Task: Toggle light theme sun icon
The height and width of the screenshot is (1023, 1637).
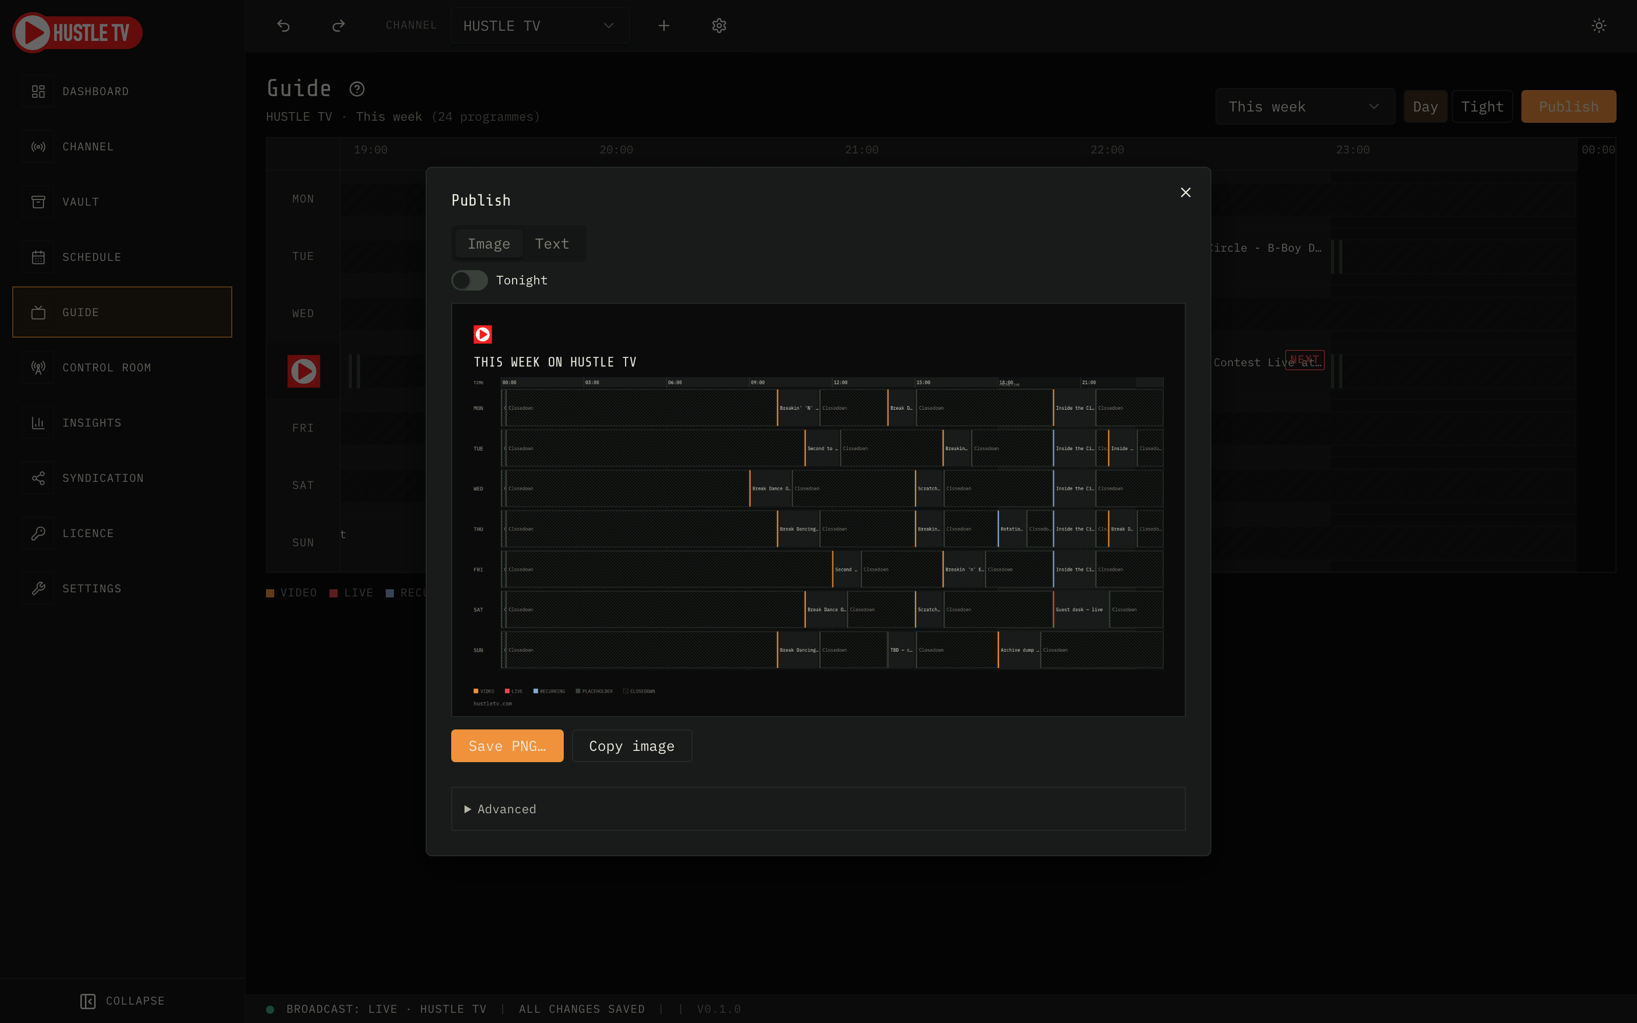Action: point(1599,26)
